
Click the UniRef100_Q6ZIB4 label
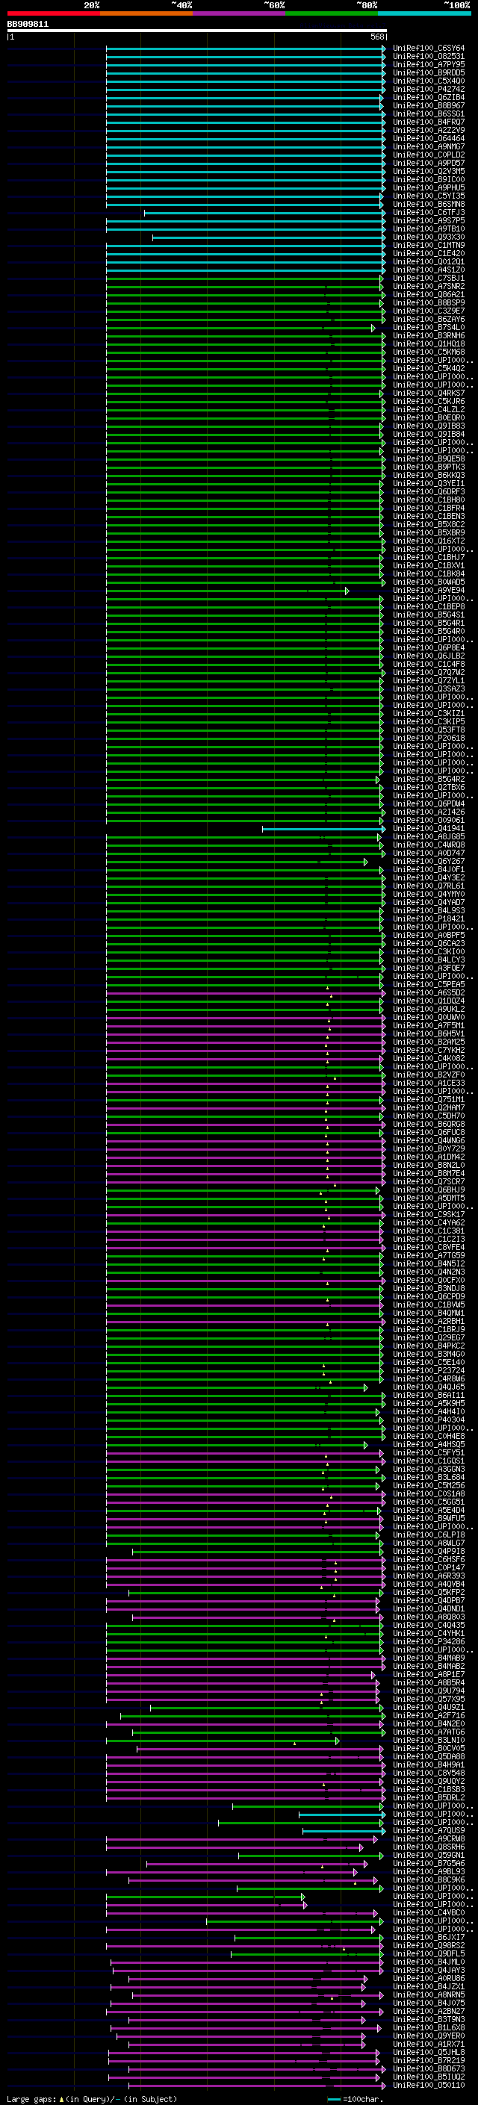pyautogui.click(x=429, y=97)
